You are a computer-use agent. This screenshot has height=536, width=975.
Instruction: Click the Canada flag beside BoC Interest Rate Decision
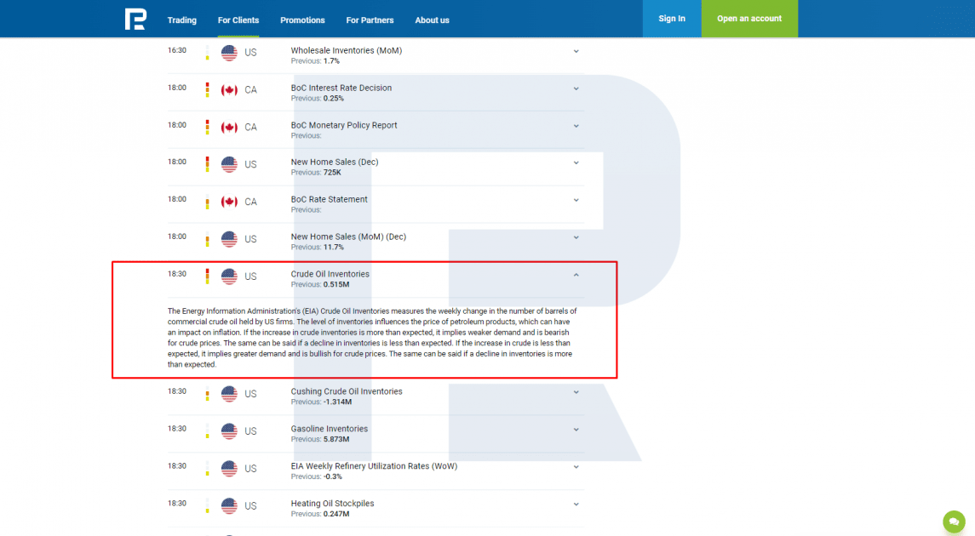click(229, 90)
